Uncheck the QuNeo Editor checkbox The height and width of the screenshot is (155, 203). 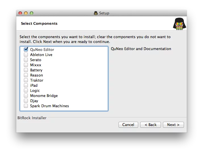(26, 49)
